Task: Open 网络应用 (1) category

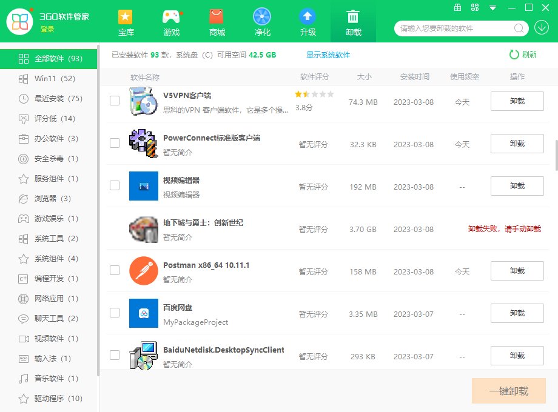Action: (x=49, y=299)
